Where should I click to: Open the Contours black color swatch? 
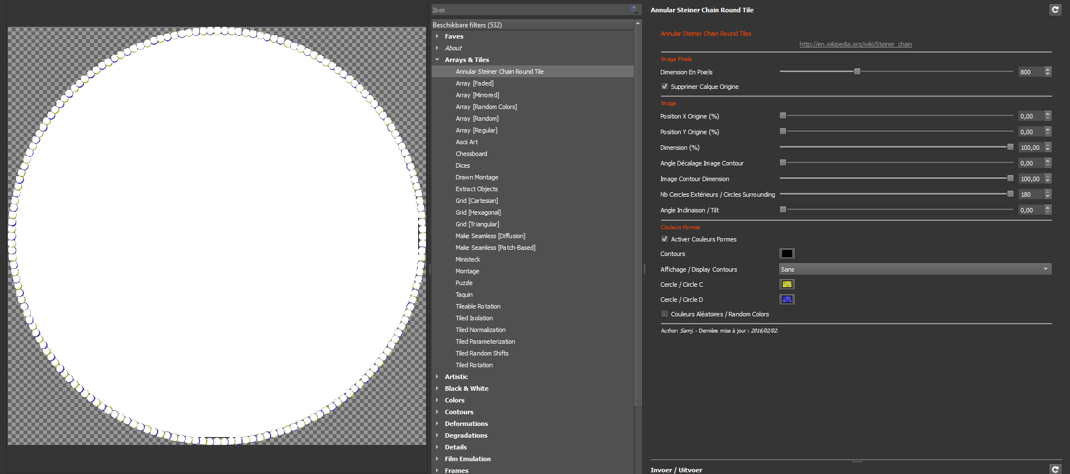[x=787, y=254]
